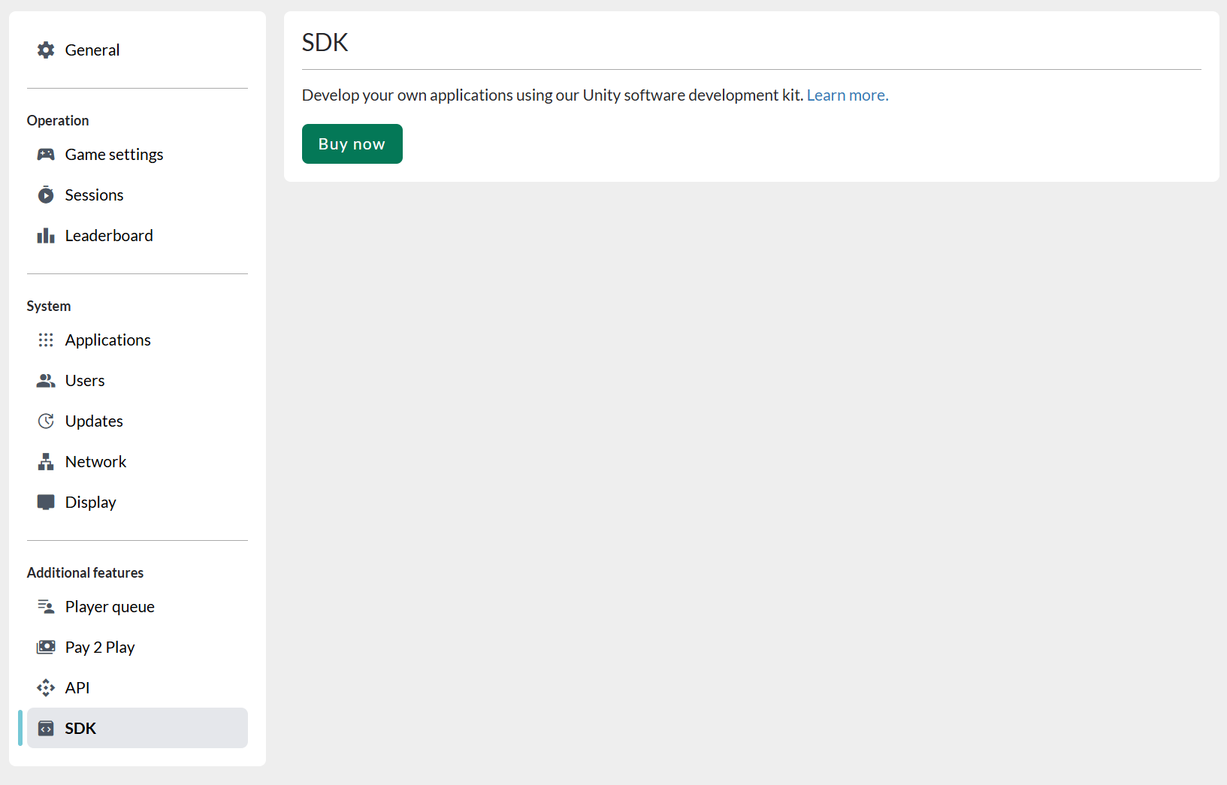Viewport: 1227px width, 785px height.
Task: Open Leaderboard via the bar chart icon
Action: click(46, 235)
